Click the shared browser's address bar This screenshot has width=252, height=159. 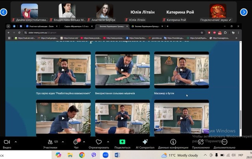click(79, 33)
